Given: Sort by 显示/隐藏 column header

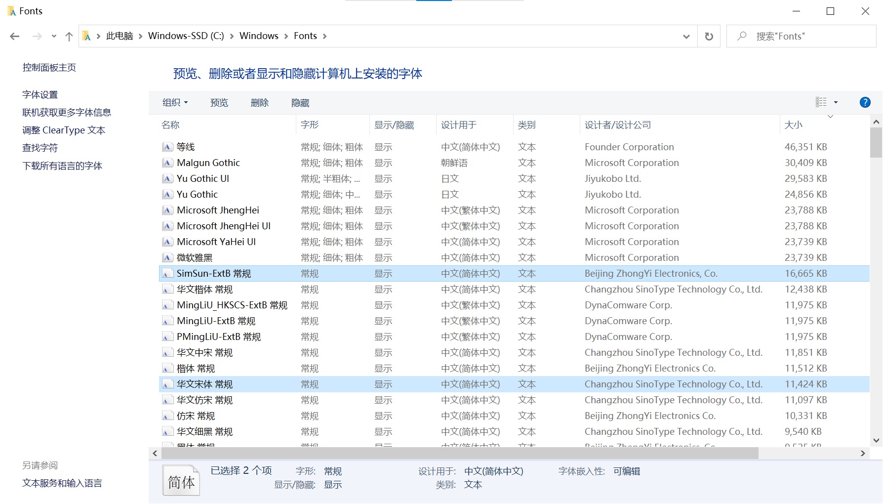Looking at the screenshot, I should (403, 125).
